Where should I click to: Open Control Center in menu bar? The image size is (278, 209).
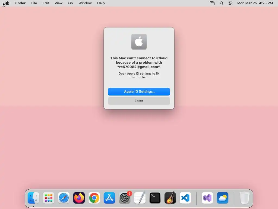tap(230, 3)
